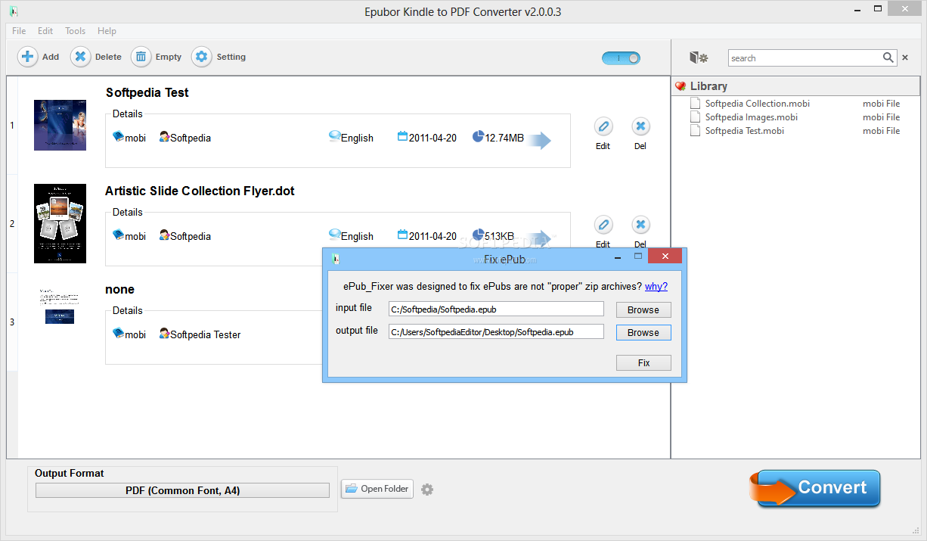The height and width of the screenshot is (541, 927).
Task: Click the 'none' book title
Action: click(x=120, y=289)
